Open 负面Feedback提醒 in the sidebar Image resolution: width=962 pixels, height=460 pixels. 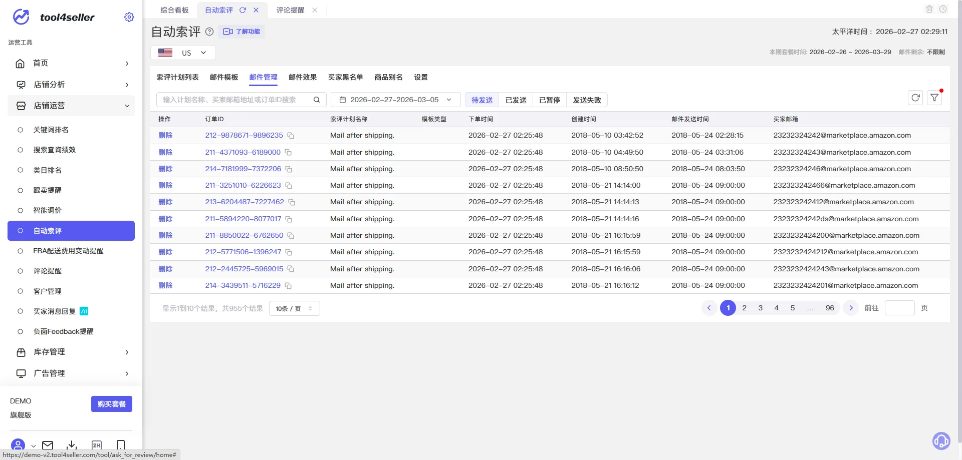click(71, 331)
